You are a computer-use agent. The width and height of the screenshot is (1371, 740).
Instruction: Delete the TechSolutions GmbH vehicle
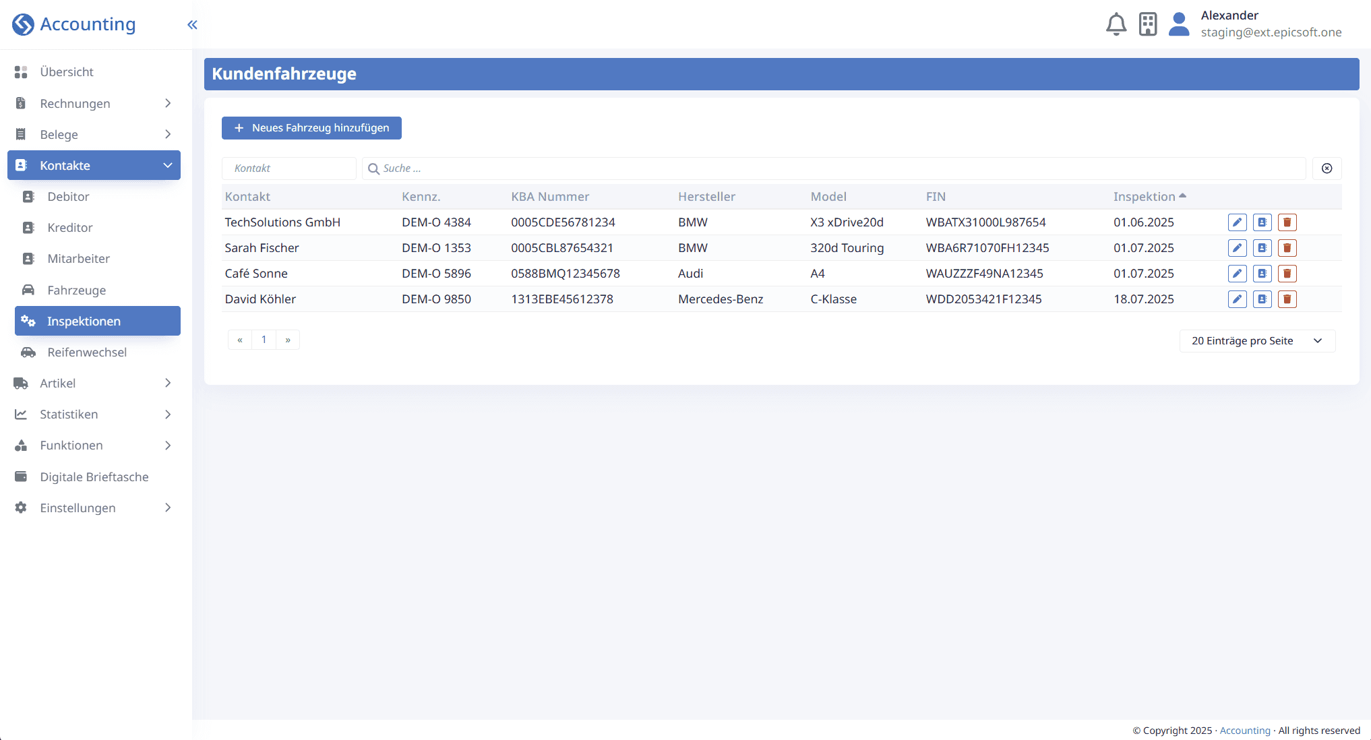(x=1287, y=222)
